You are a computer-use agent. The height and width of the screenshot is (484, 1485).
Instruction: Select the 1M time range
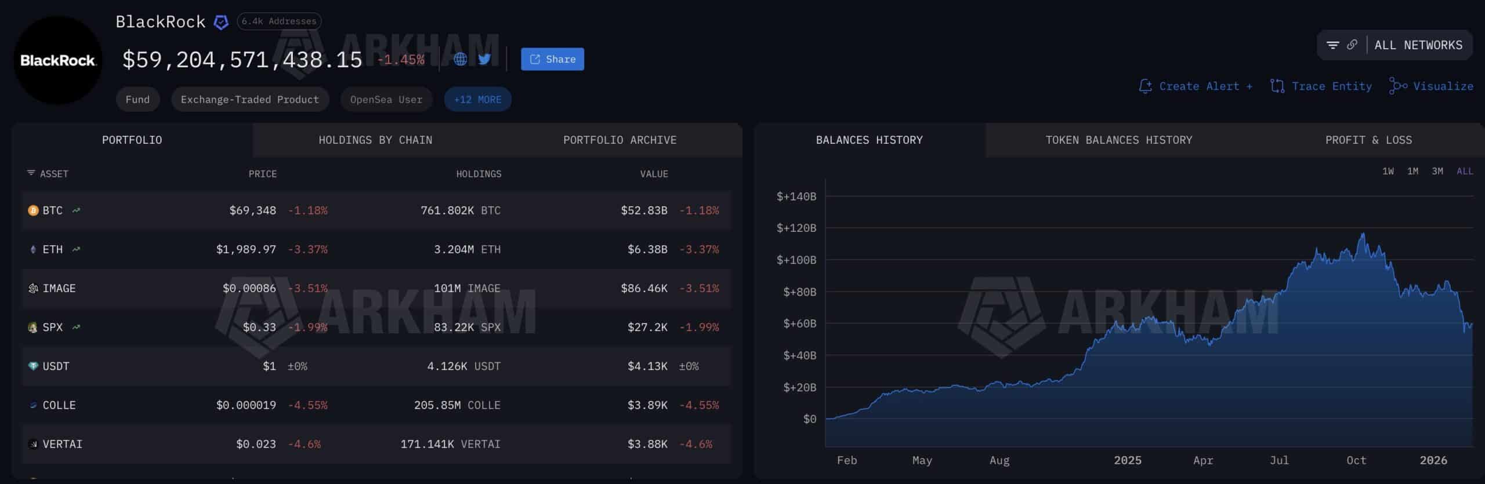click(1412, 171)
